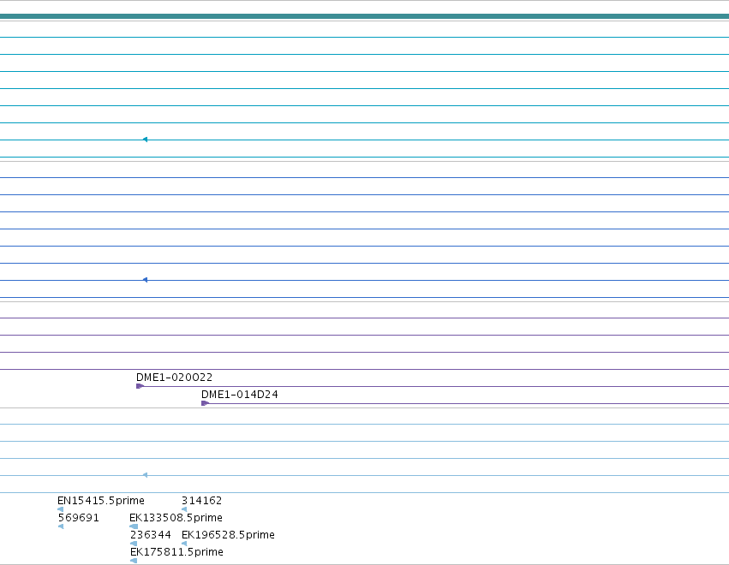Image resolution: width=729 pixels, height=565 pixels.
Task: Click the thick teal bar at the top
Action: click(365, 16)
